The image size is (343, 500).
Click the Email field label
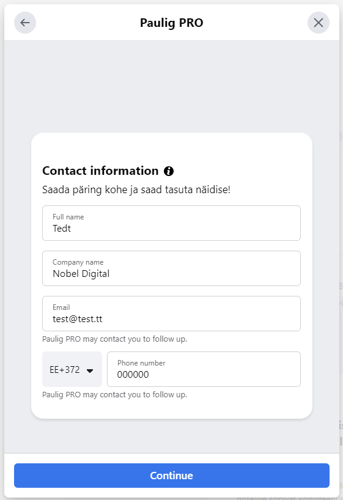61,307
